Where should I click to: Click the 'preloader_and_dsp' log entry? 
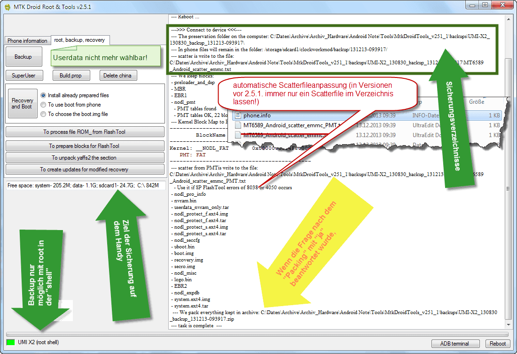[193, 82]
